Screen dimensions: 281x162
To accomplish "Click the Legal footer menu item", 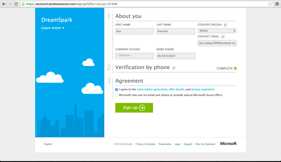I will click(177, 144).
